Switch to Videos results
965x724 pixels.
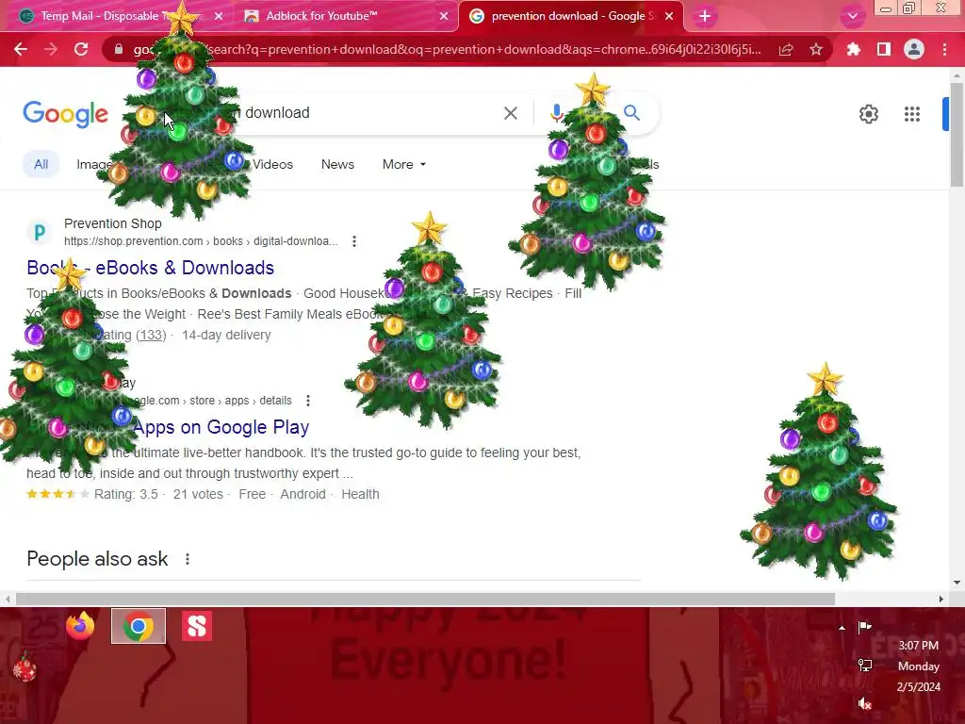[x=272, y=164]
